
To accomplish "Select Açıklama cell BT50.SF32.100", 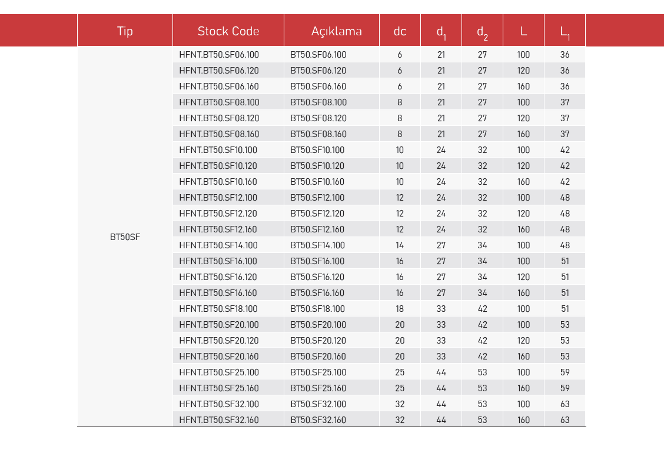I will click(x=318, y=404).
